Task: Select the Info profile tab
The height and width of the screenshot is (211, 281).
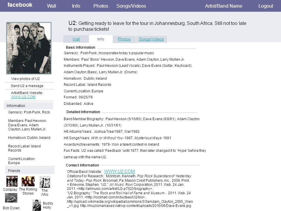Action: point(101,39)
